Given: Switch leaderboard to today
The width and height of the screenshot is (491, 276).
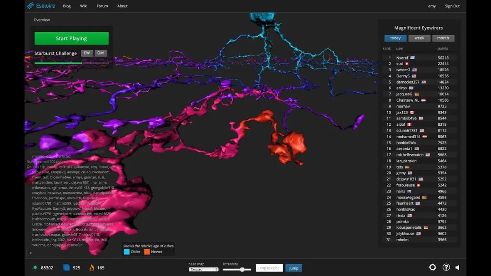Looking at the screenshot, I should point(395,38).
